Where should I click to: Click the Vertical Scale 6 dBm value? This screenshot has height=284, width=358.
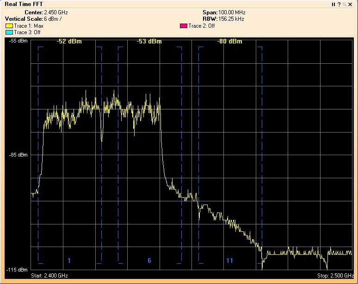click(53, 18)
